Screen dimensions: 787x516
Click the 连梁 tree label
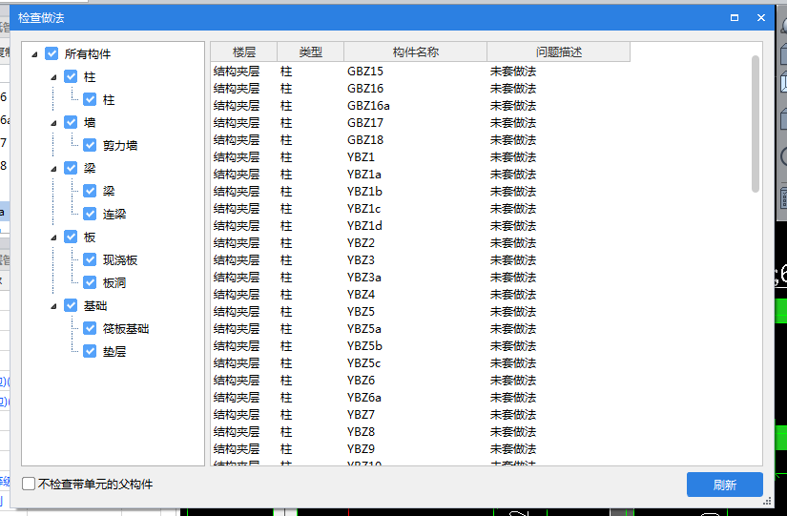click(114, 215)
